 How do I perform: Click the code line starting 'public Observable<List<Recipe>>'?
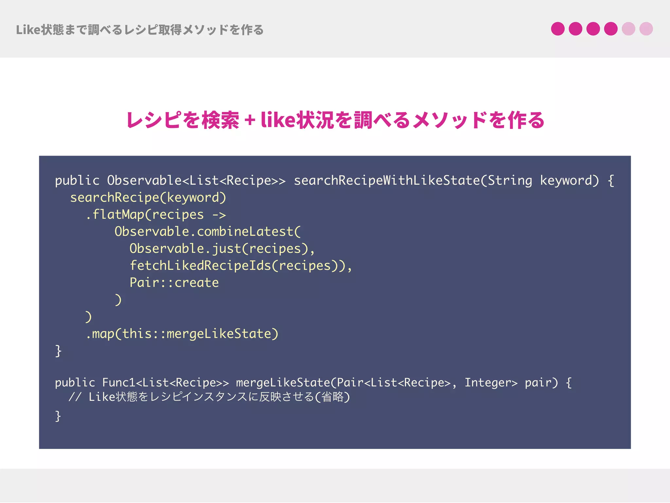(335, 181)
